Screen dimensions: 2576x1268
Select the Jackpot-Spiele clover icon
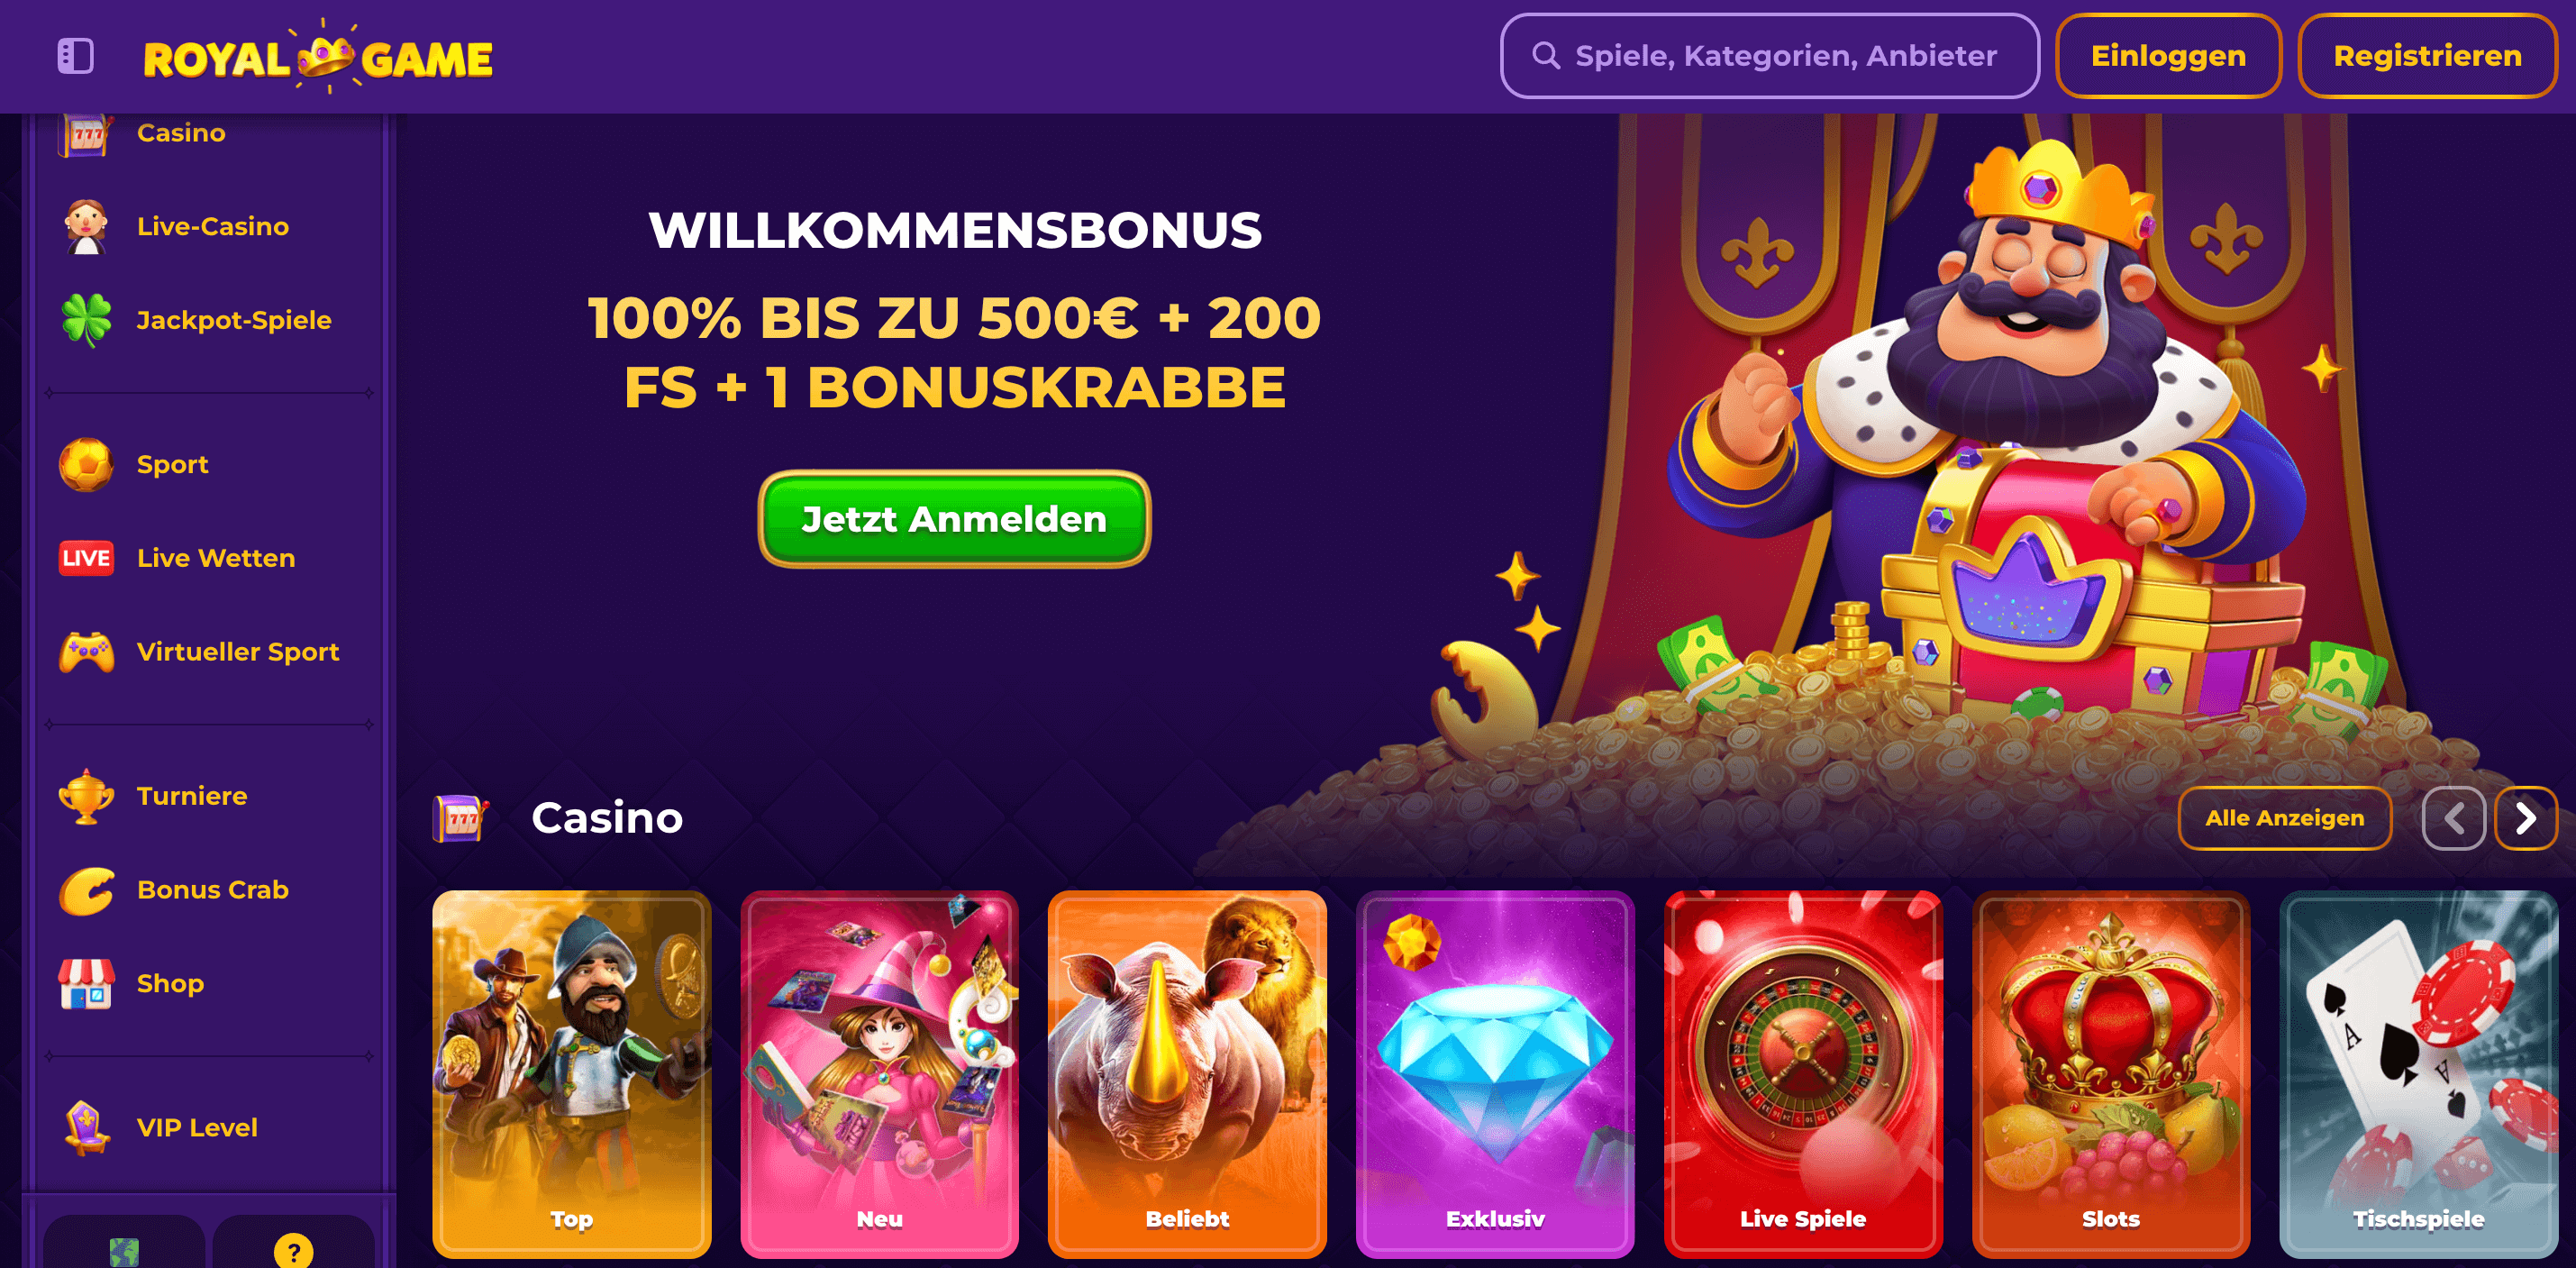pyautogui.click(x=86, y=320)
